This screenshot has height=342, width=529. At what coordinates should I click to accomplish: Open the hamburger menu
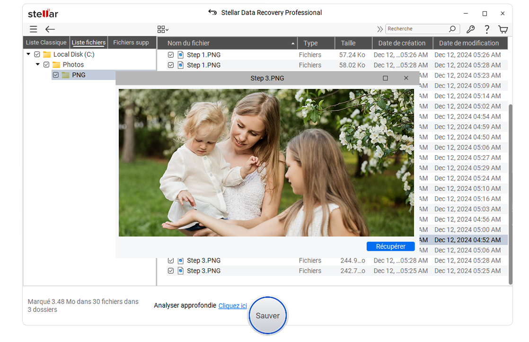(33, 29)
